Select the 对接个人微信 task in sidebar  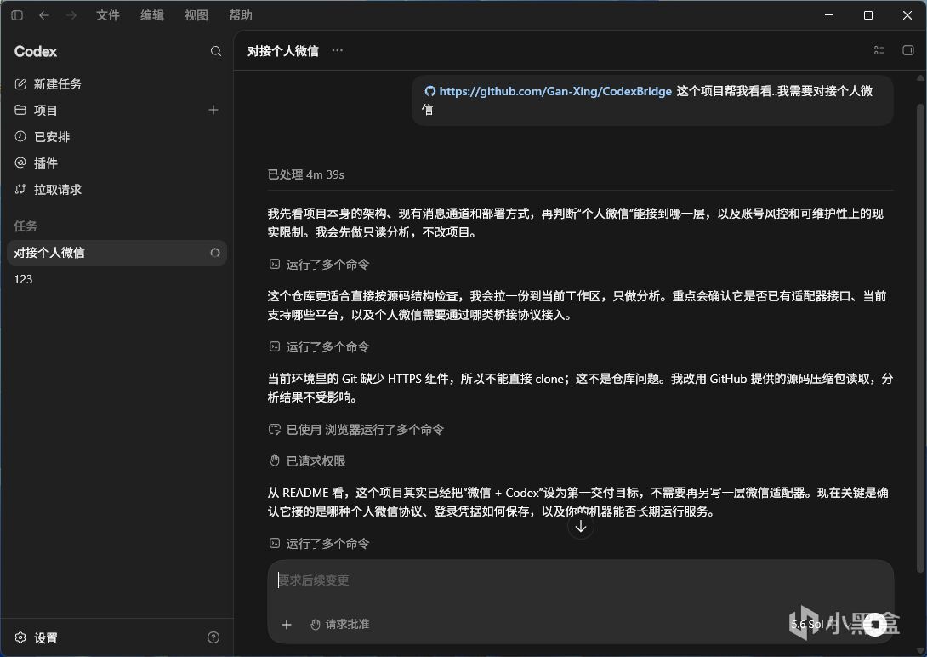coord(117,253)
